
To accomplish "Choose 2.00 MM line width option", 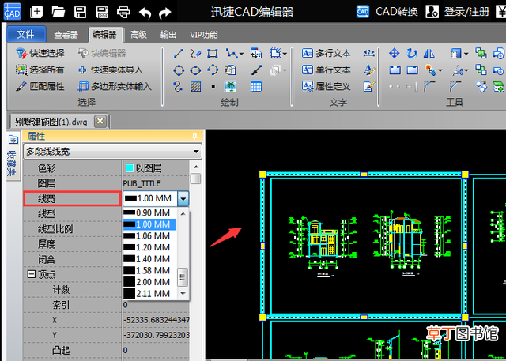I will [150, 282].
